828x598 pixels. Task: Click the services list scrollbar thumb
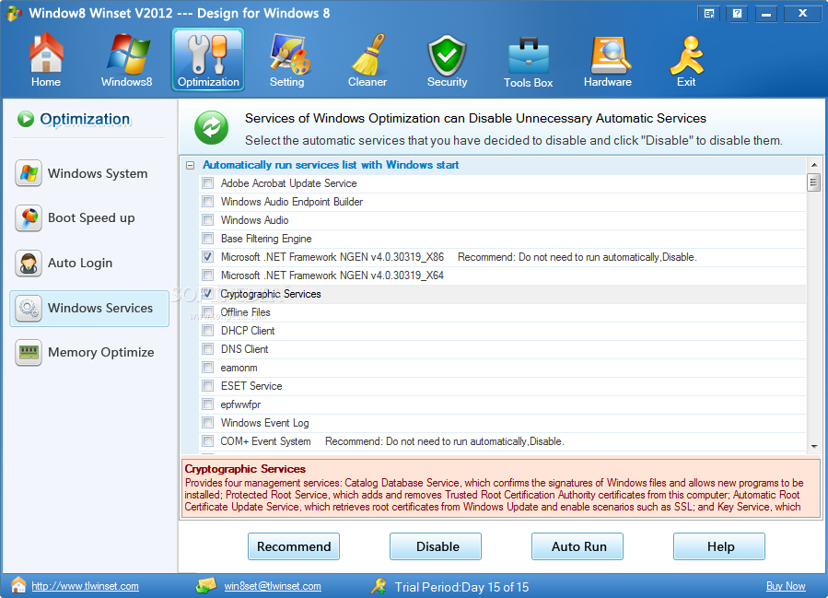pyautogui.click(x=814, y=183)
